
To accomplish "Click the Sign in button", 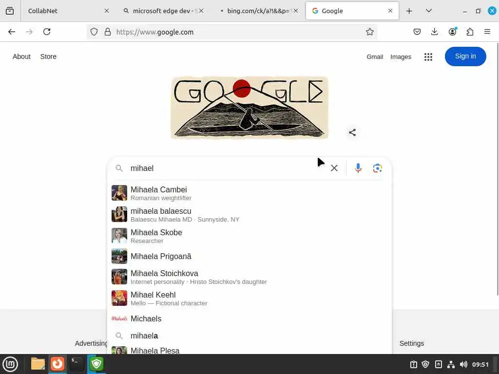I will pos(465,56).
